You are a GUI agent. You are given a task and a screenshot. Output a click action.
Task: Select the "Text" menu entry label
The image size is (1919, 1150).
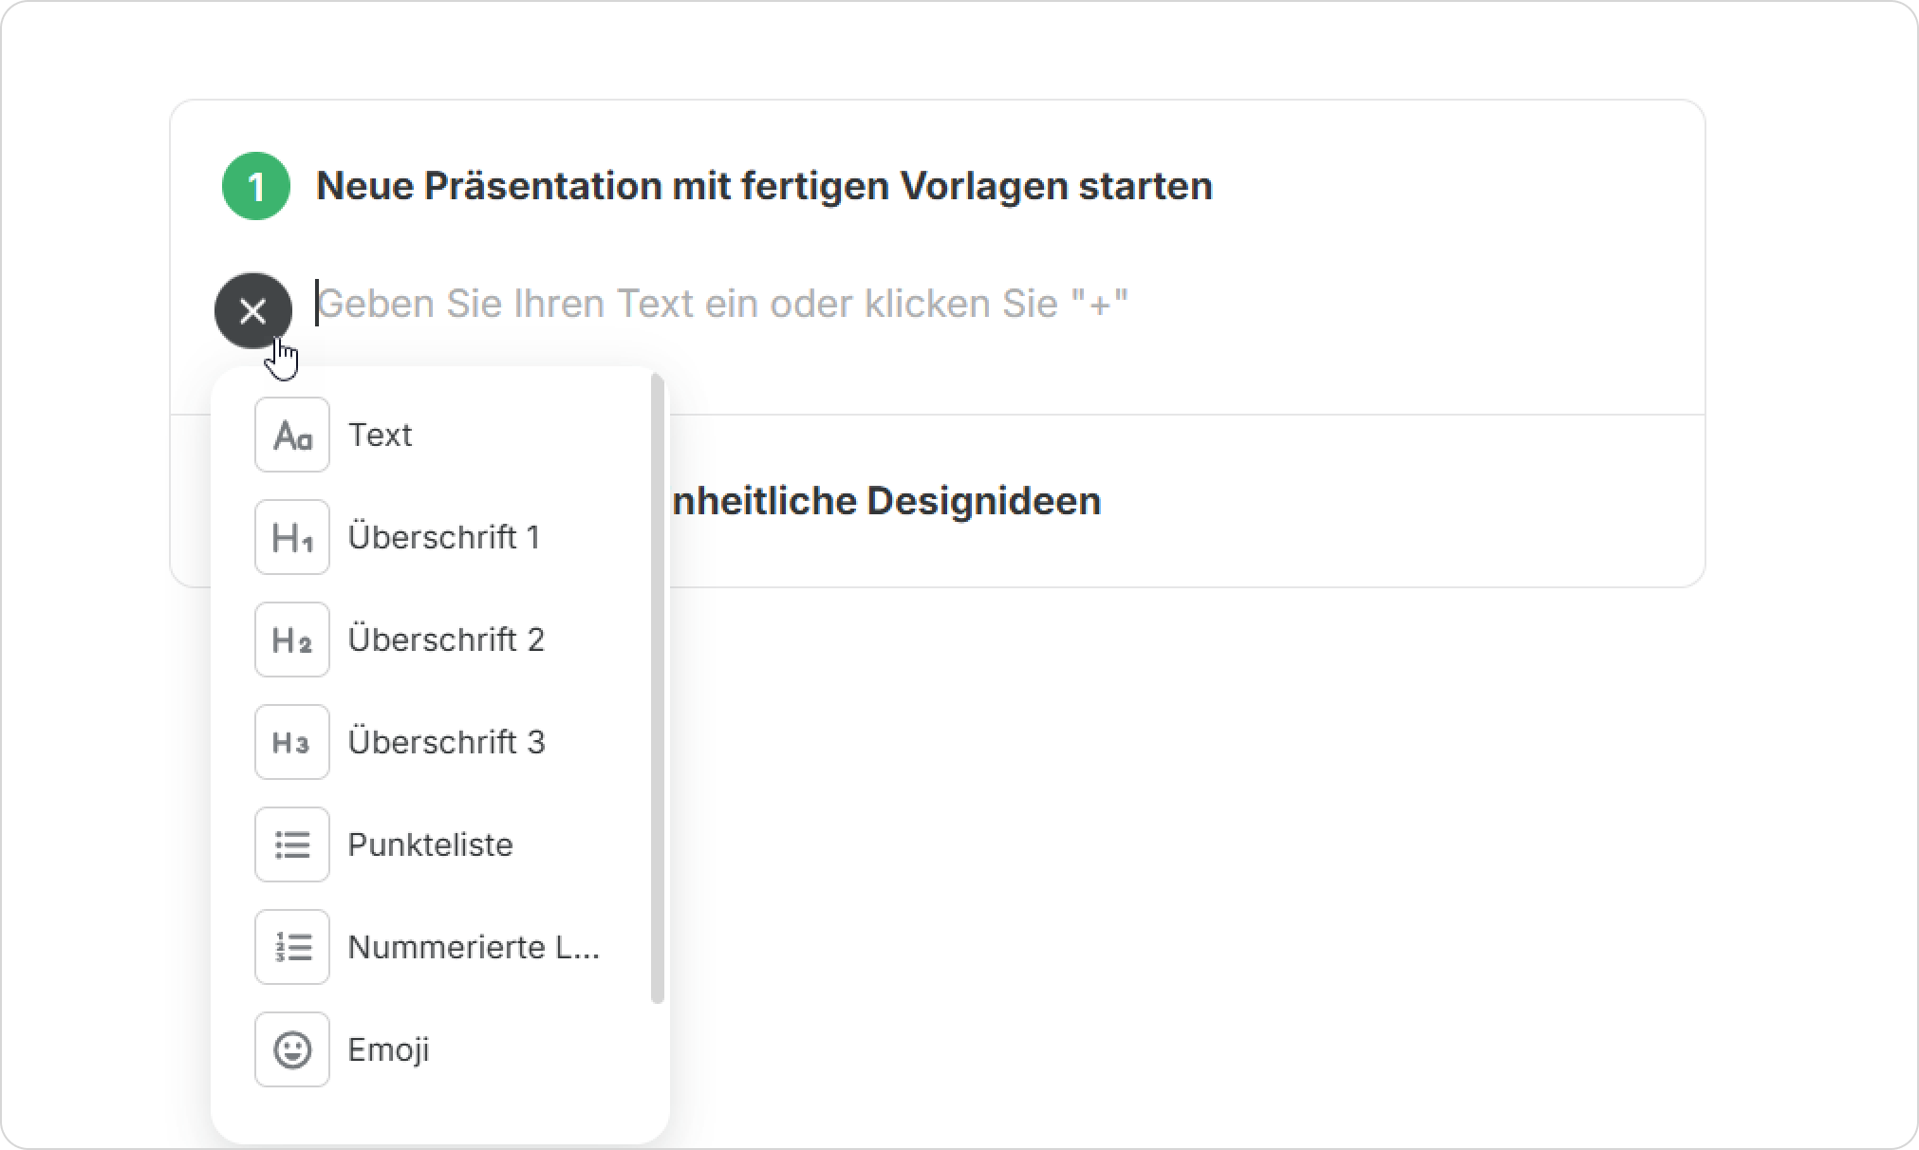click(380, 435)
